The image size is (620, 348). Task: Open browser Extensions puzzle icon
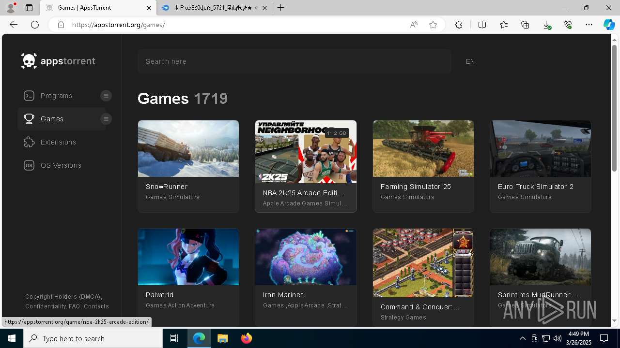pos(459,25)
